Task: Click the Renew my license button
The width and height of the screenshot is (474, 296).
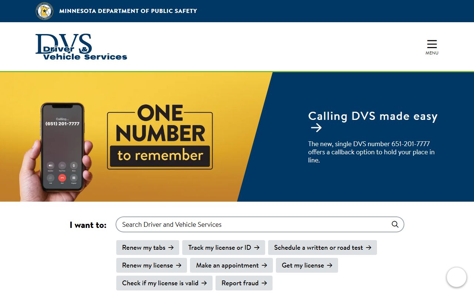Action: 152,265
